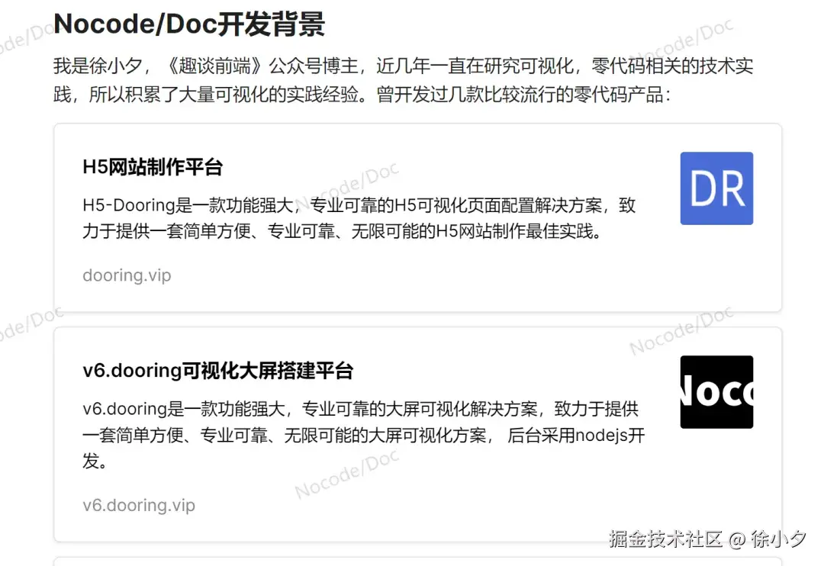Image resolution: width=824 pixels, height=566 pixels.
Task: Click the v6.dooring description paragraph
Action: click(363, 435)
